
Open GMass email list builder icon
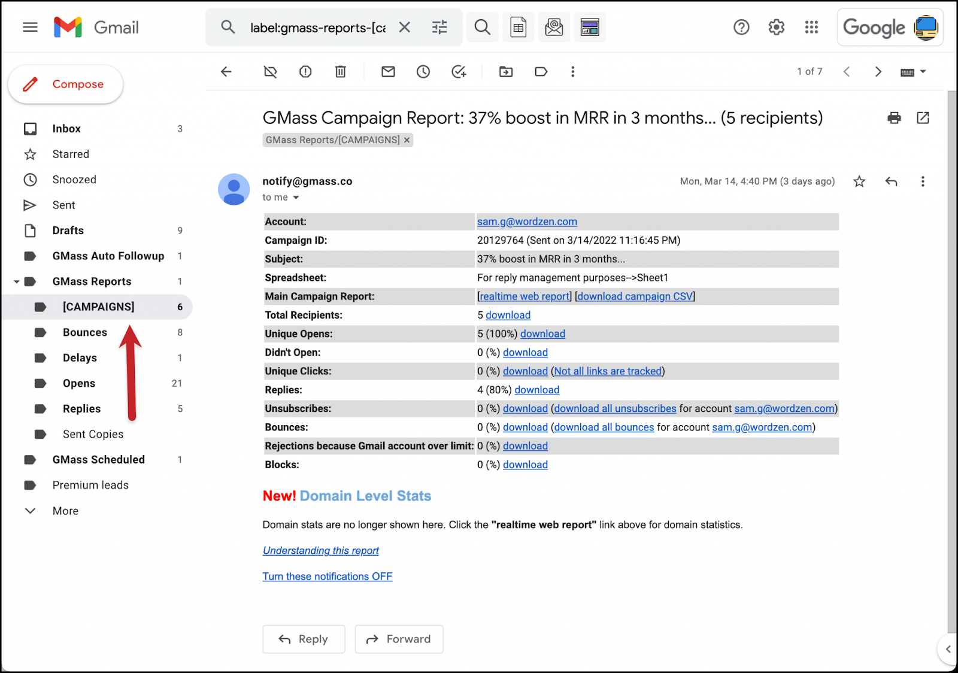pos(590,27)
